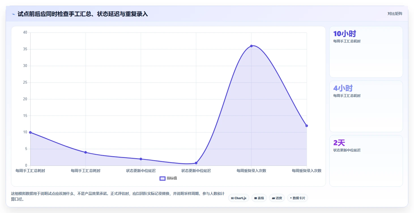The image size is (414, 213).
Task: Select the 进度 chip
Action: tap(277, 198)
